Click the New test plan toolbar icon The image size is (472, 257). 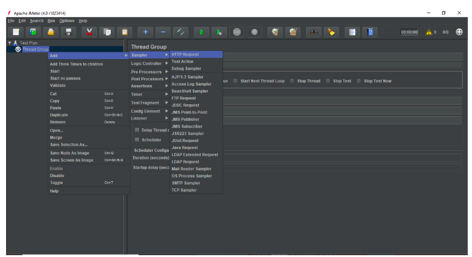tap(16, 32)
